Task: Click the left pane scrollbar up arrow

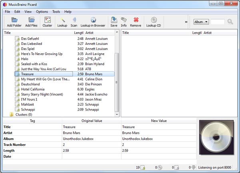Action: point(117,32)
